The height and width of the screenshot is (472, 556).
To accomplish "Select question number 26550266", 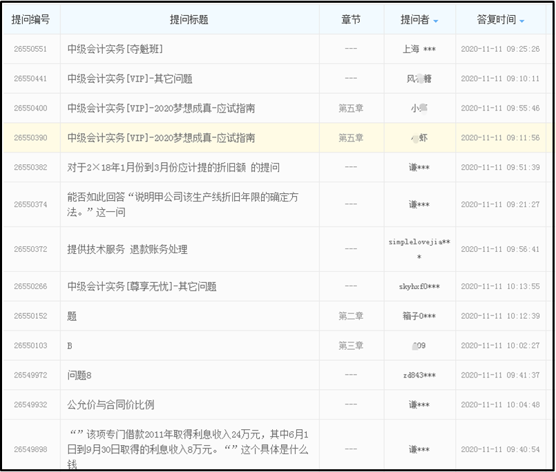I will coord(30,286).
